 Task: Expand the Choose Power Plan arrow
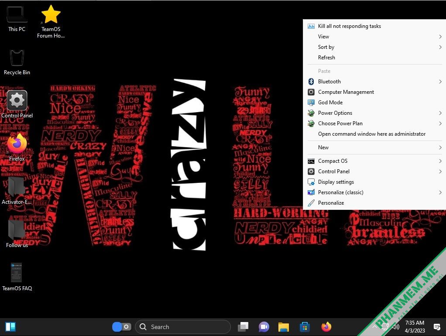(440, 123)
